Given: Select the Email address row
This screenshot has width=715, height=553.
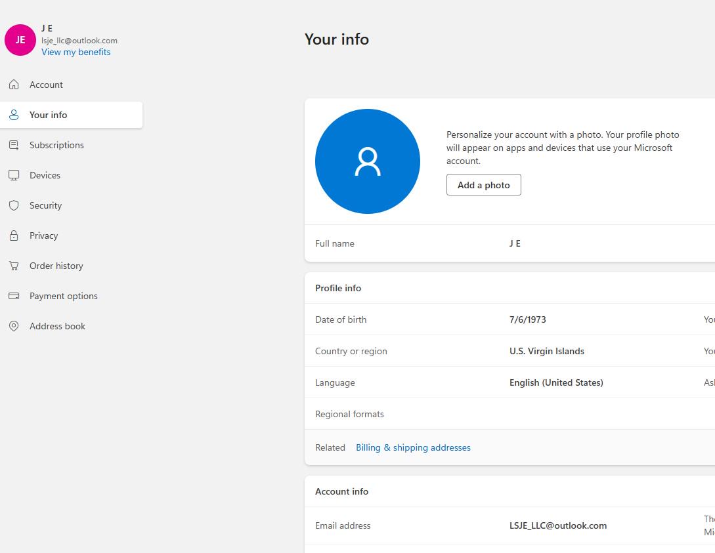Looking at the screenshot, I should pyautogui.click(x=509, y=525).
